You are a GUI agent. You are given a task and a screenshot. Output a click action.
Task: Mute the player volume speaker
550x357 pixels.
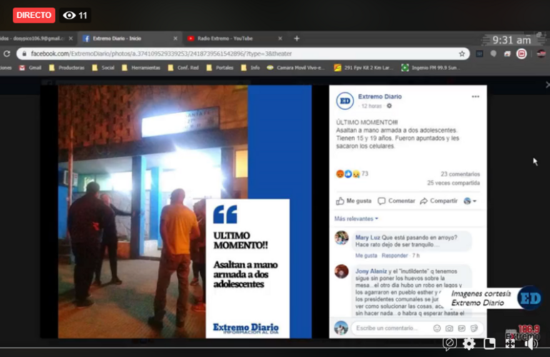pos(531,343)
